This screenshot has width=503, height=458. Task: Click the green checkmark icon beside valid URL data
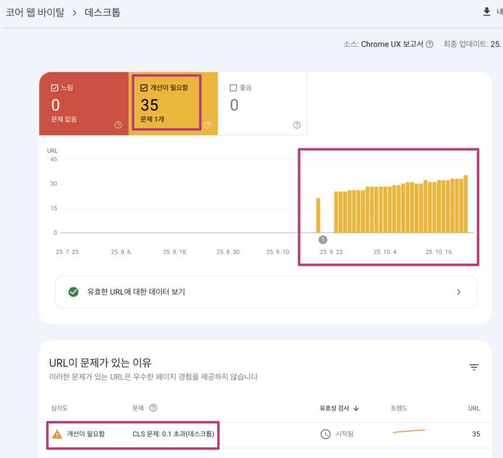73,292
